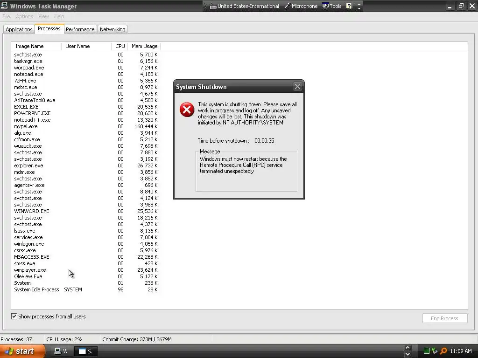Click the orange magnifier tray icon
Viewport: 478px width, 358px height.
443,351
